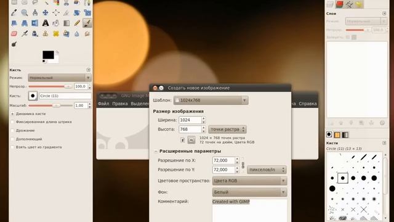The width and height of the screenshot is (394, 222).
Task: Select the Measure compass tool
Action: click(35, 12)
